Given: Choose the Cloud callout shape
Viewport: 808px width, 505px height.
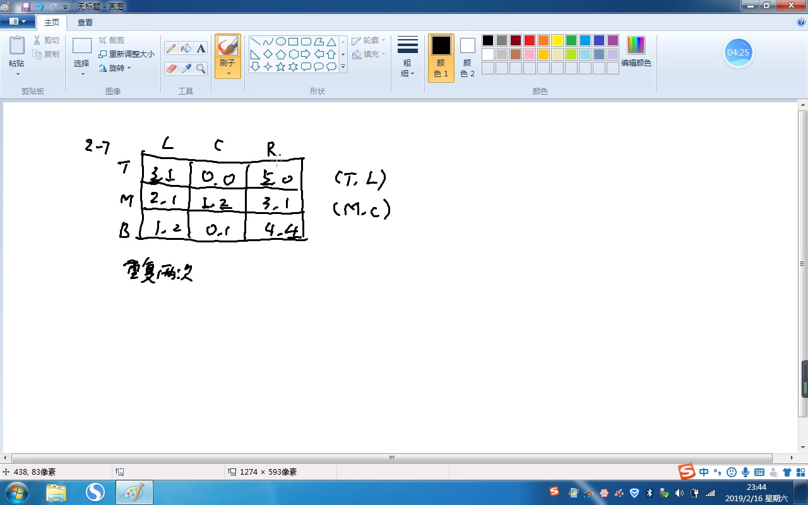Looking at the screenshot, I should 331,66.
